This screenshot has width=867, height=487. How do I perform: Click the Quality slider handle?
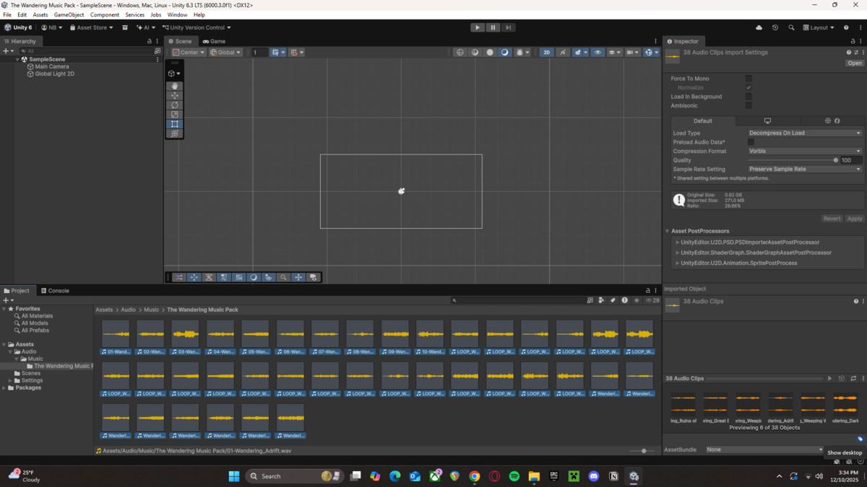pos(836,160)
